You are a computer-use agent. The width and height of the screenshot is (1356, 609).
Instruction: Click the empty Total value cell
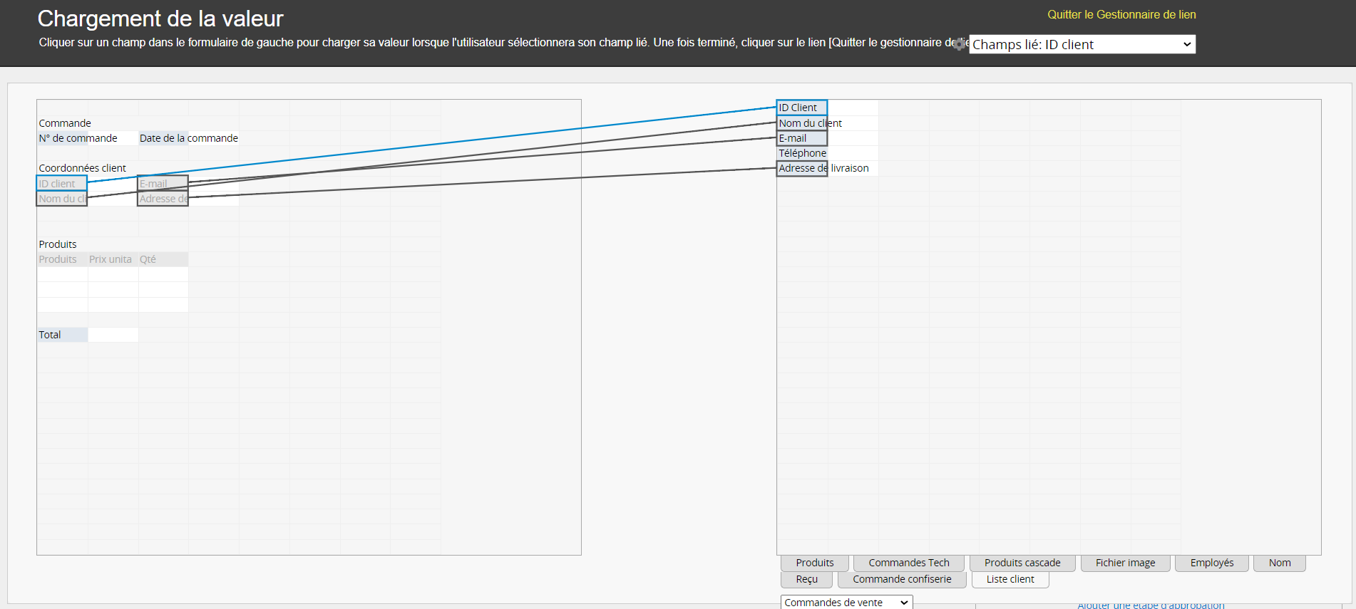point(113,335)
